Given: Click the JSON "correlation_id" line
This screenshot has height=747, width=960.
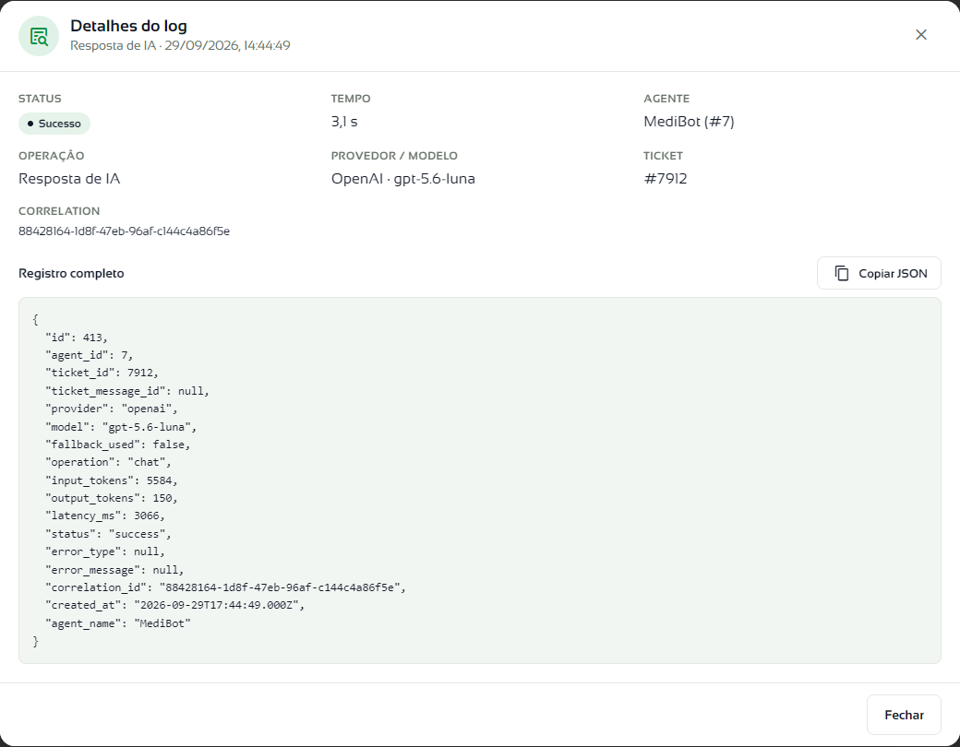Looking at the screenshot, I should tap(225, 588).
